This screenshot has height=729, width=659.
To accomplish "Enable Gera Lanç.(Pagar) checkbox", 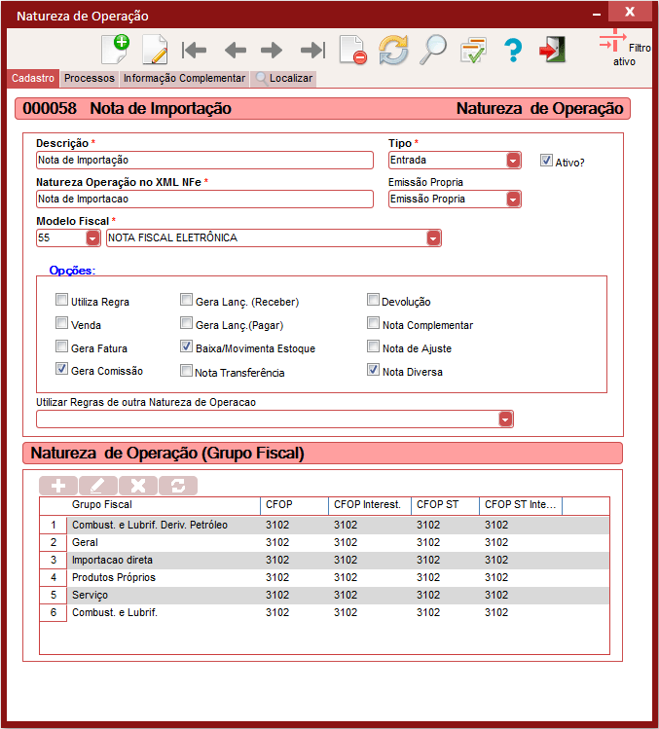I will point(186,323).
